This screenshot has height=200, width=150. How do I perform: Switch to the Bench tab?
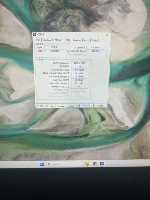(x=86, y=40)
